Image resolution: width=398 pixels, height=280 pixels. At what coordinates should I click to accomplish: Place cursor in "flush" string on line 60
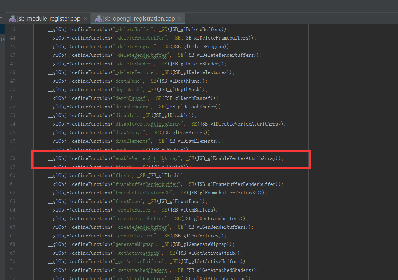122,176
